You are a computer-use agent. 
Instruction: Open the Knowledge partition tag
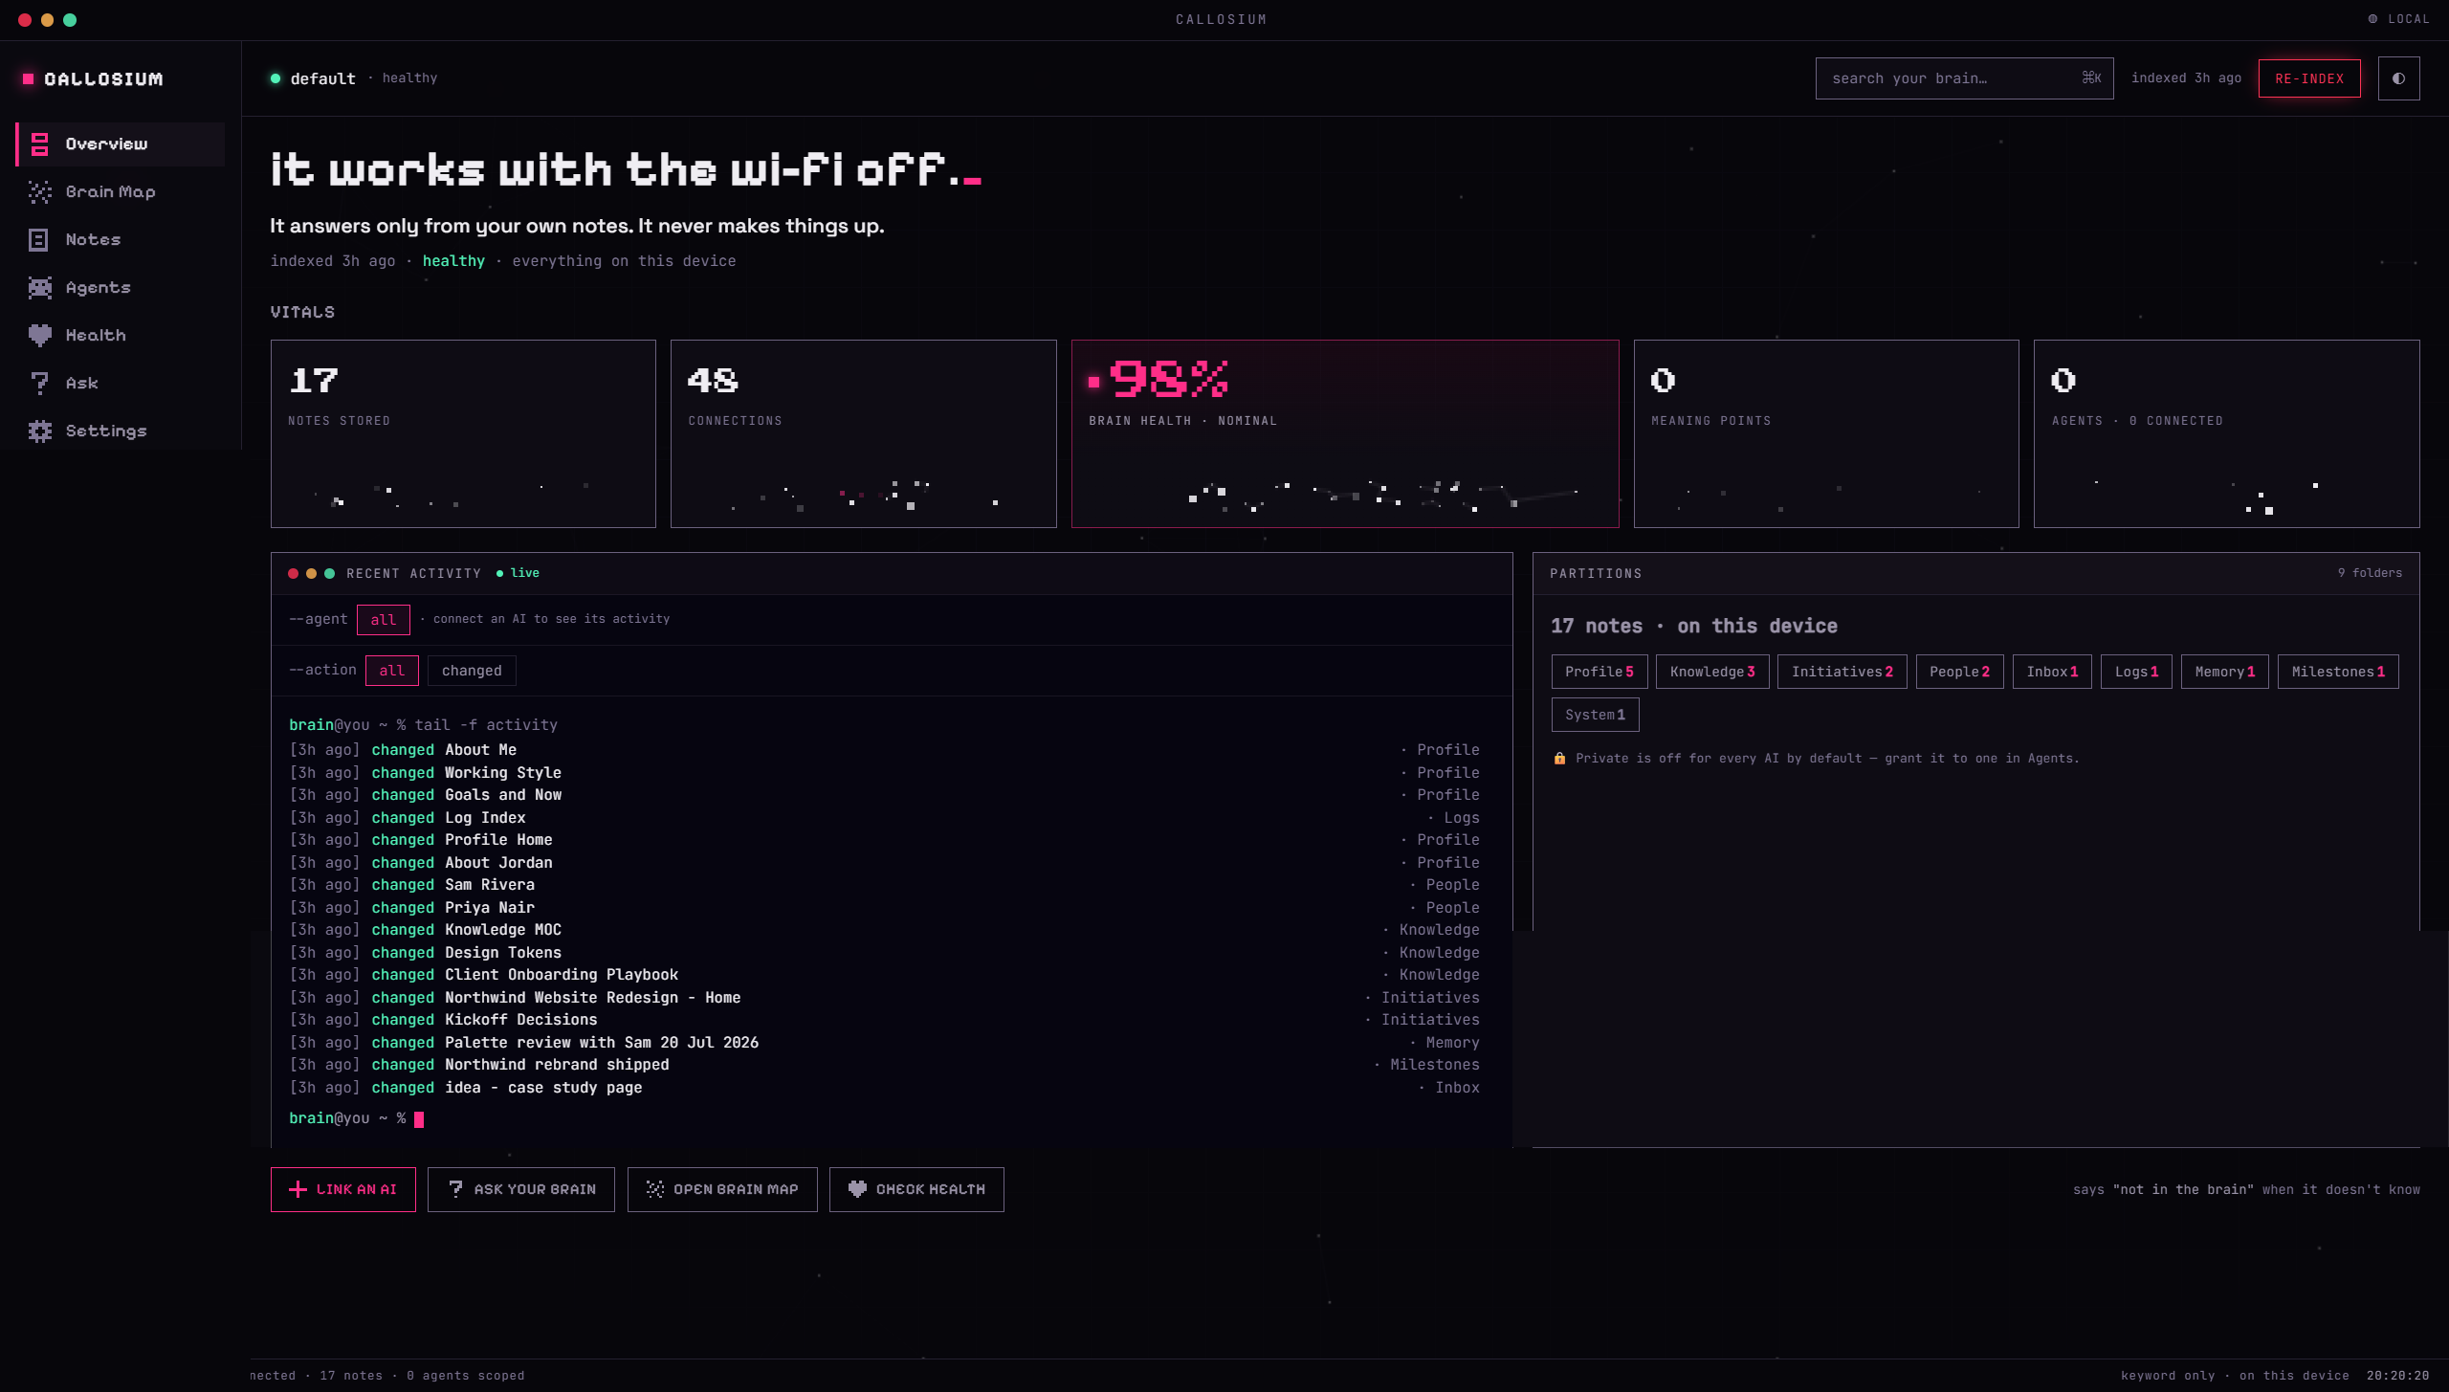1712,672
